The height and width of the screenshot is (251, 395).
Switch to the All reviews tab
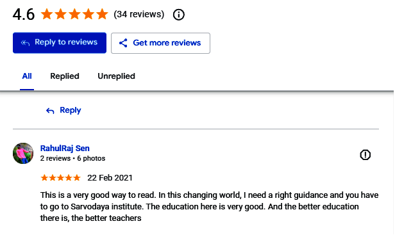tap(27, 76)
